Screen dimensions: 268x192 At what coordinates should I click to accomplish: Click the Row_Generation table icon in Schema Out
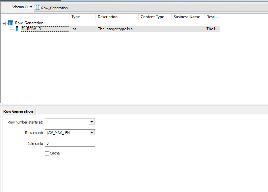pyautogui.click(x=38, y=8)
